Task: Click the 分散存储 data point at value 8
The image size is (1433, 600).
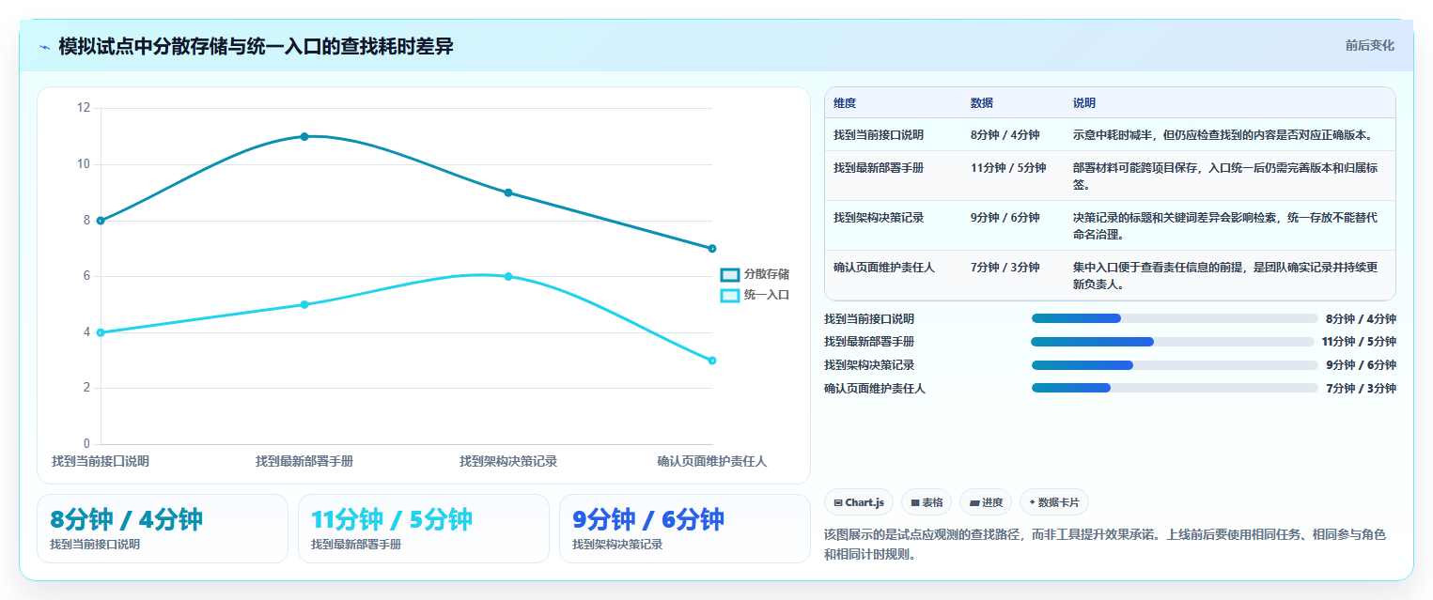Action: pyautogui.click(x=101, y=221)
